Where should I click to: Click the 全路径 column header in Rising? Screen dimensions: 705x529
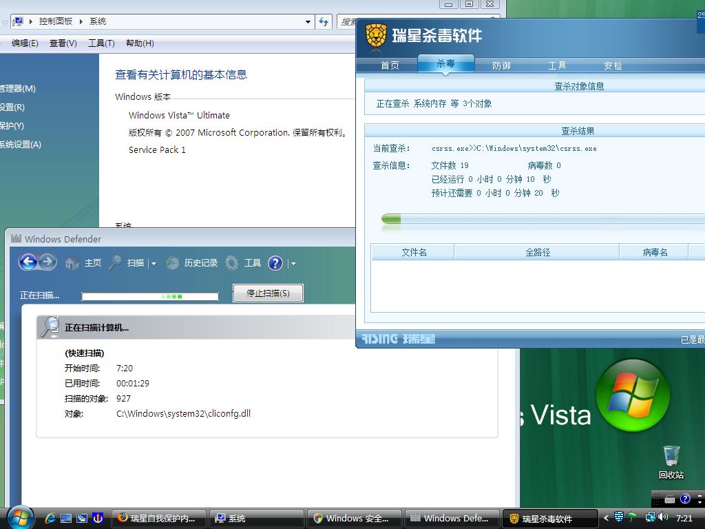pyautogui.click(x=537, y=252)
